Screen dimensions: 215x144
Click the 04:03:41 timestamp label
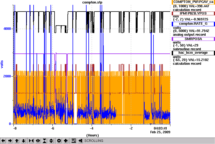(160, 128)
